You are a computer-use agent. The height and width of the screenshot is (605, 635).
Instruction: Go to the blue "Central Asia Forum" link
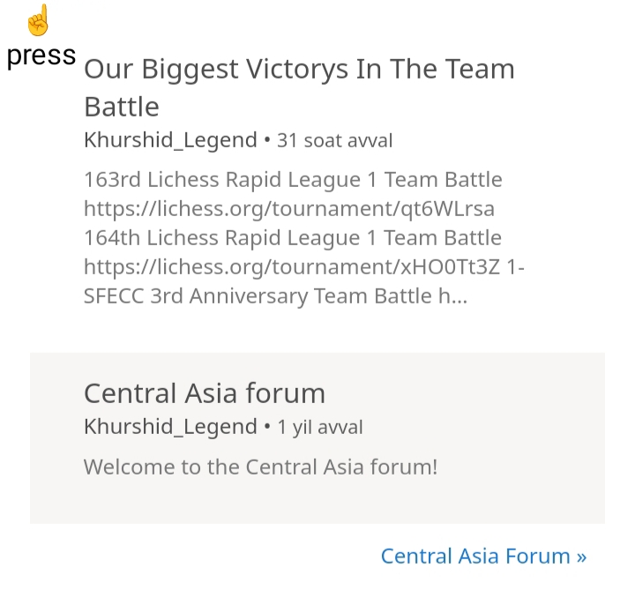pos(475,556)
